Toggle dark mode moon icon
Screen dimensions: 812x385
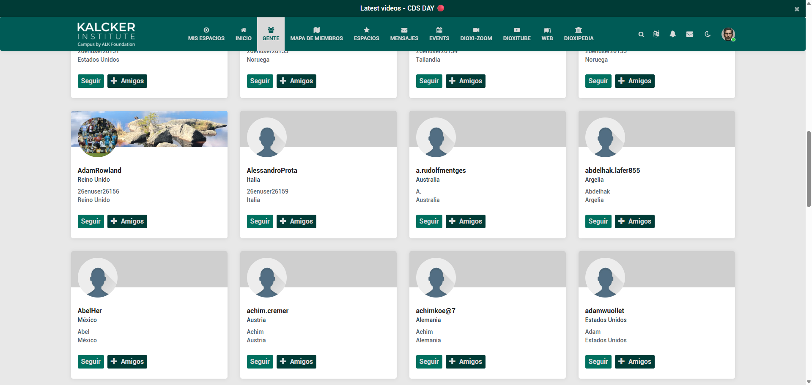[x=708, y=34]
